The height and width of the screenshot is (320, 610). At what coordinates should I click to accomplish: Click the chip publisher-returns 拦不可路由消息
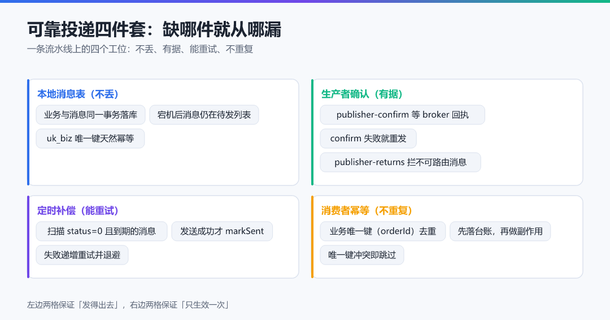tap(400, 162)
